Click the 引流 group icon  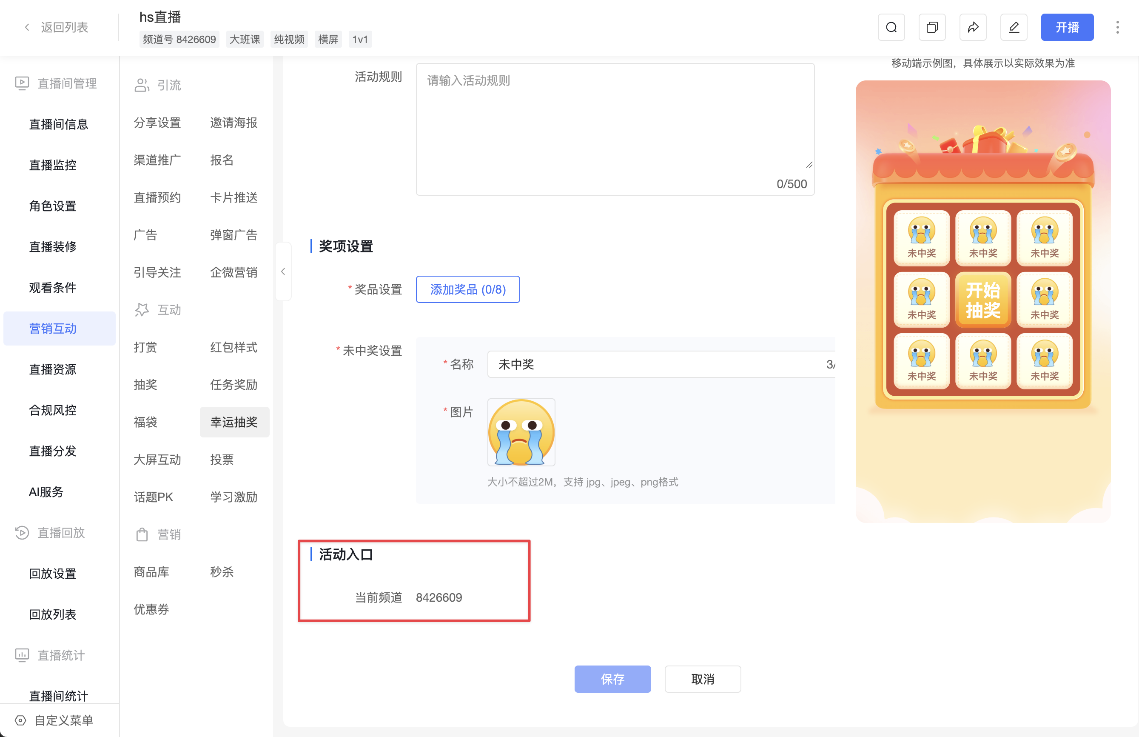tap(142, 85)
